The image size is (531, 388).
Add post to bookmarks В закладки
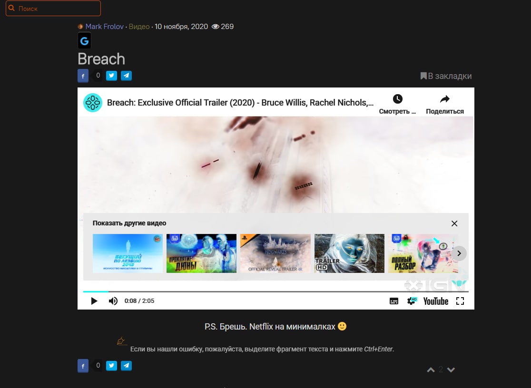(446, 76)
